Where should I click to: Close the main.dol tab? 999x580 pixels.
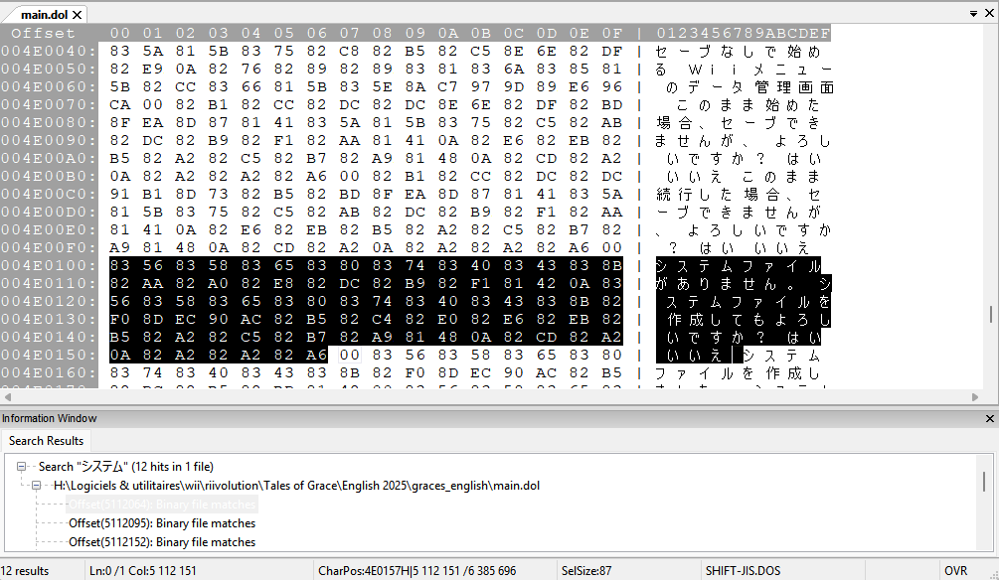coord(78,14)
